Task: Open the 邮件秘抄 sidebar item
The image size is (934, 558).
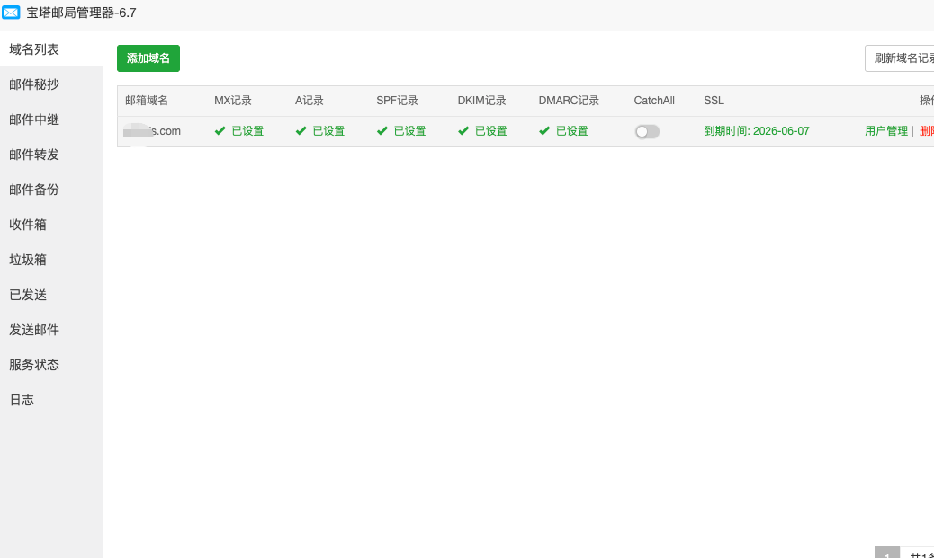Action: [34, 84]
